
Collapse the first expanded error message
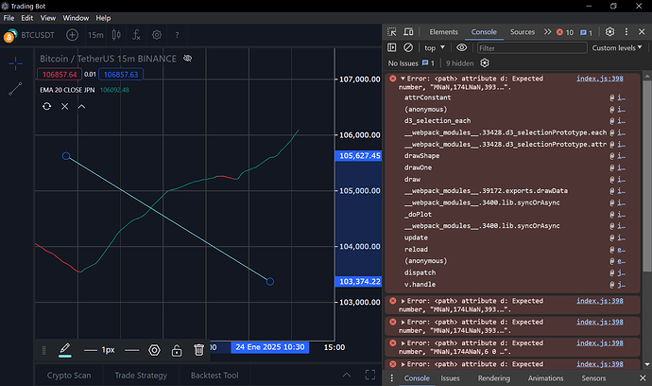pos(403,79)
